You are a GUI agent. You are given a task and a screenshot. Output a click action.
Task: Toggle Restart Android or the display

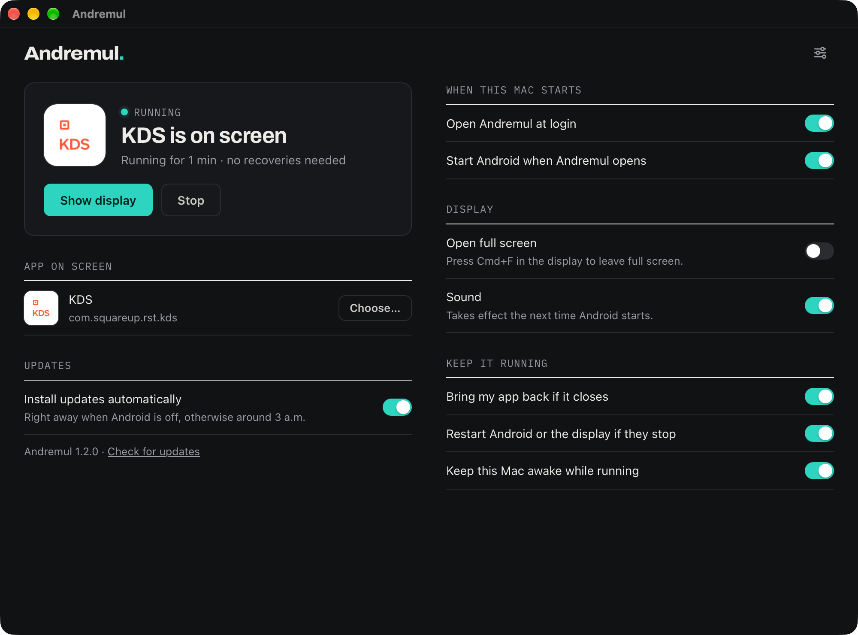(819, 433)
